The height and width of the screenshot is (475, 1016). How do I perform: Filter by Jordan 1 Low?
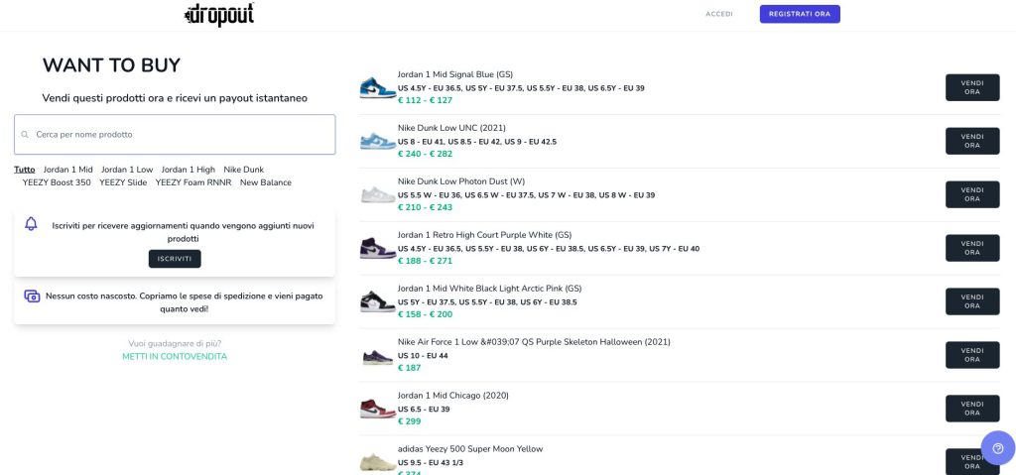[127, 170]
